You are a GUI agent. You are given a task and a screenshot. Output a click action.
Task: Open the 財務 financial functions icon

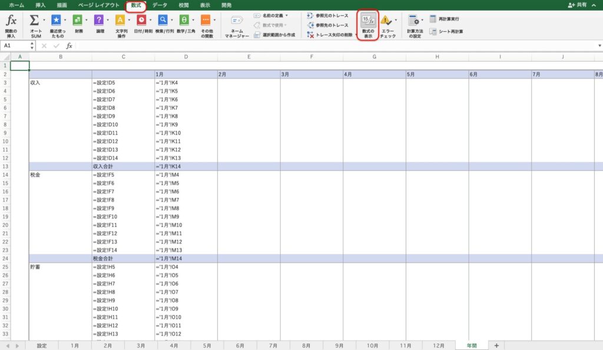pos(78,21)
